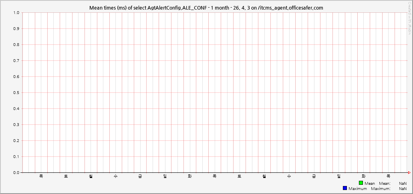
Task: Click the first 일 x-axis day label
Action: tap(165, 176)
